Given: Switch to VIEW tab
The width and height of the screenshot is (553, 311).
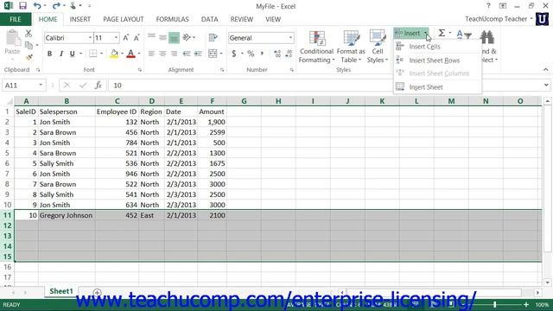Looking at the screenshot, I should (273, 19).
